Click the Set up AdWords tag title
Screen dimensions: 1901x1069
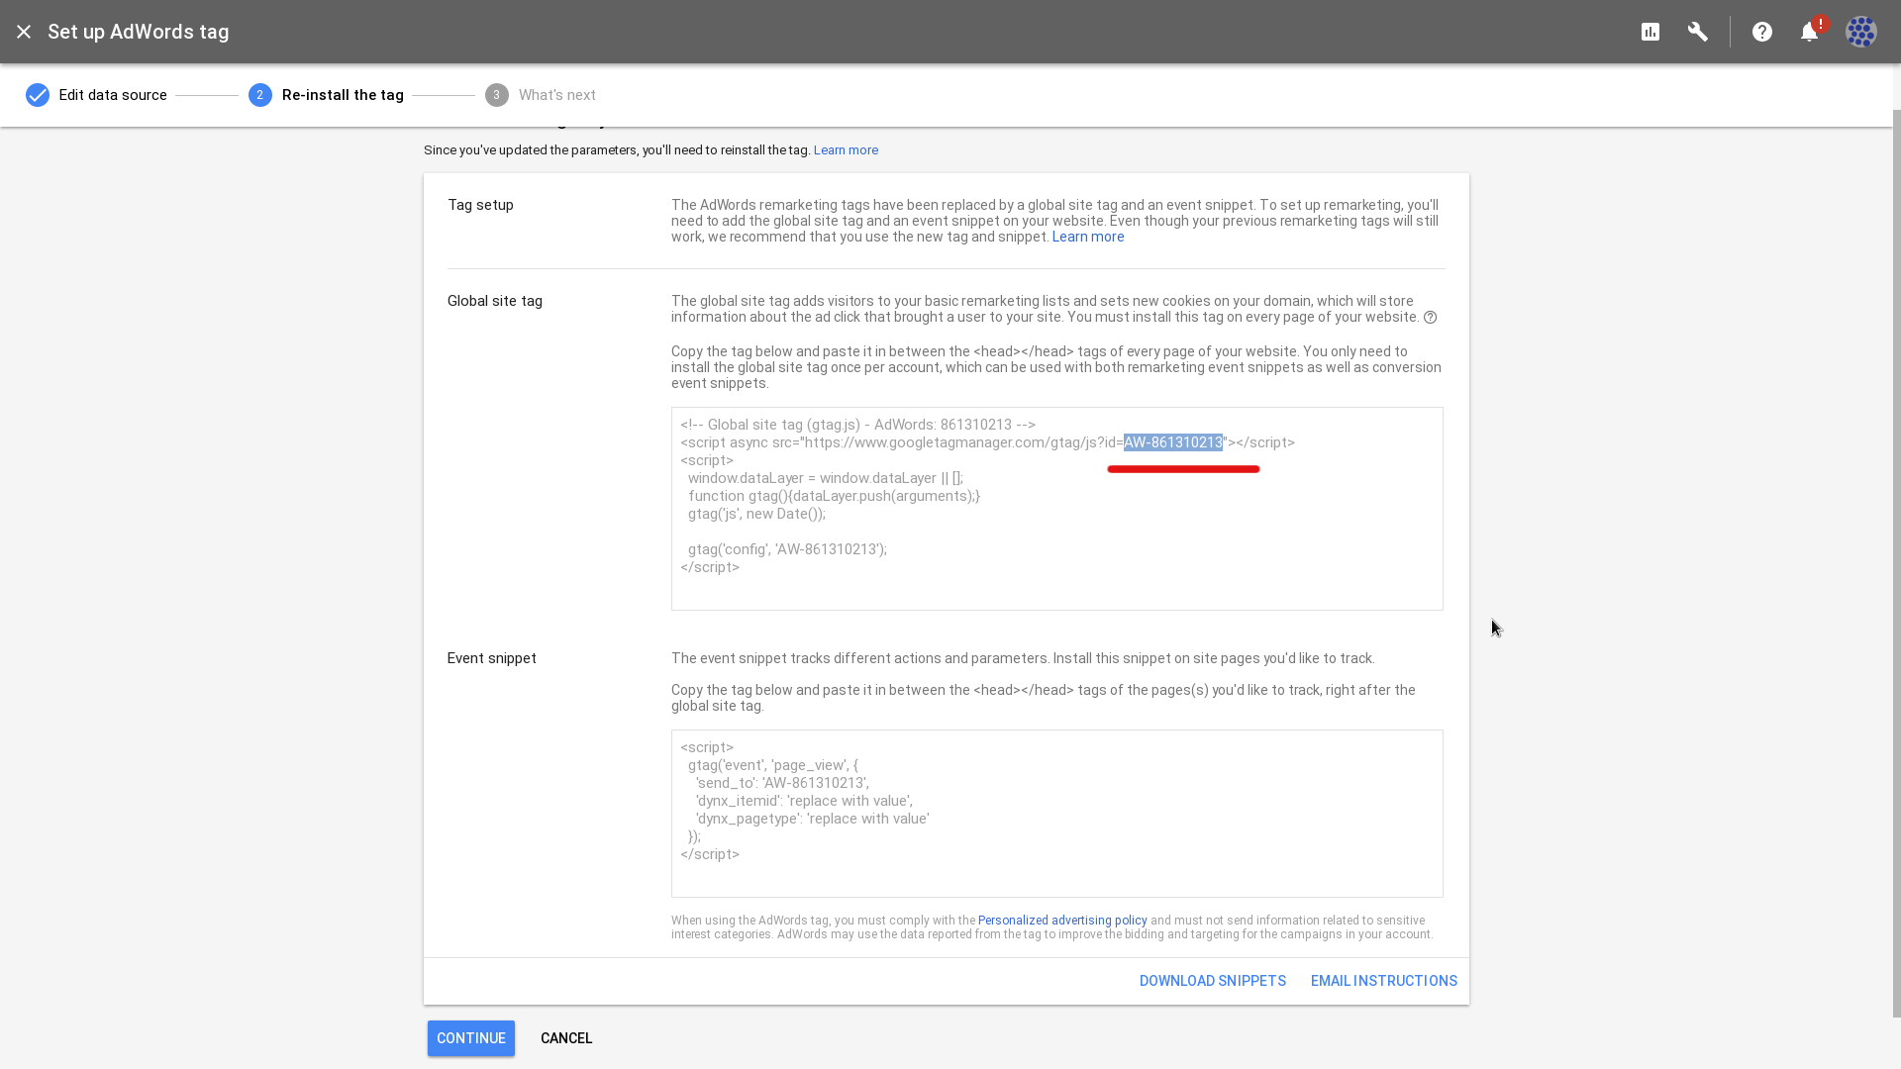(139, 32)
